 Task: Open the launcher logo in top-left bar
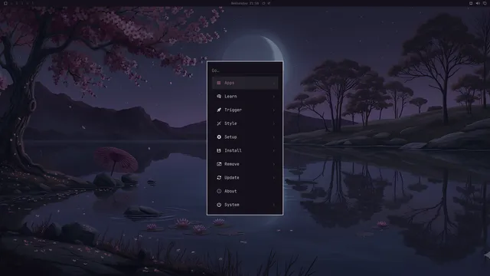(x=5, y=3)
